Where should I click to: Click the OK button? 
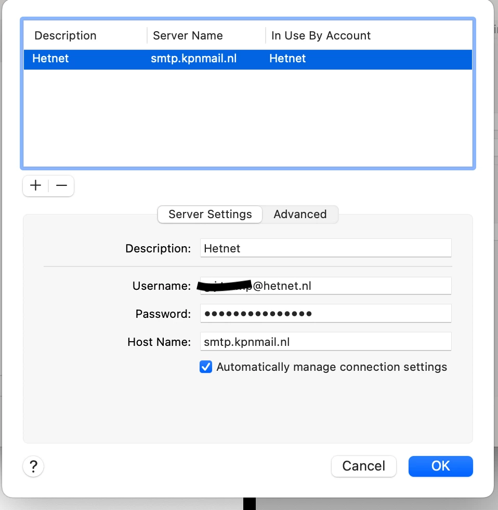[440, 466]
